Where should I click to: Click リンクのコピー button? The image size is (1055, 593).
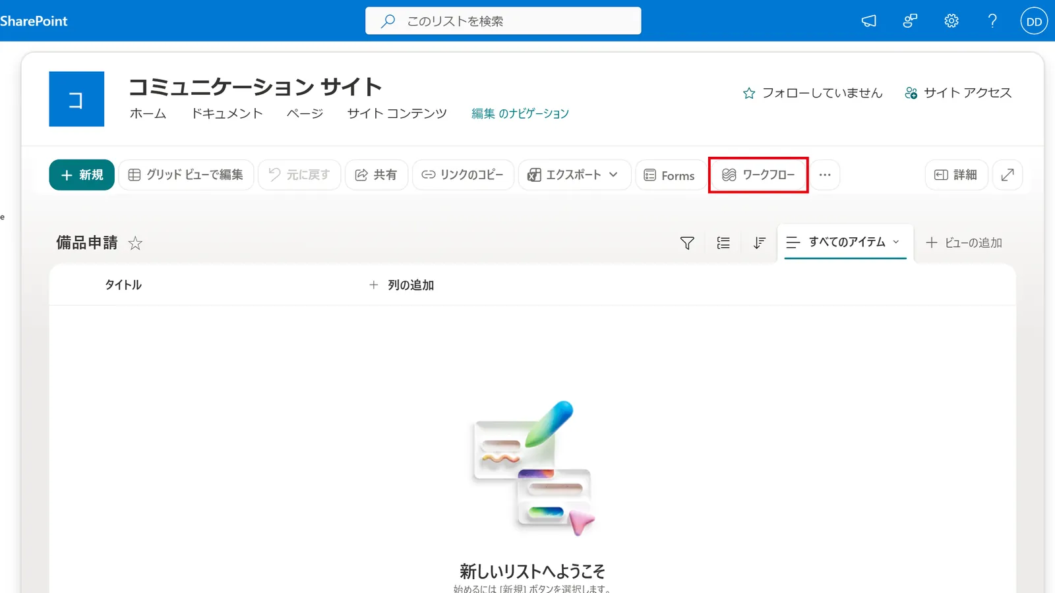pyautogui.click(x=463, y=175)
